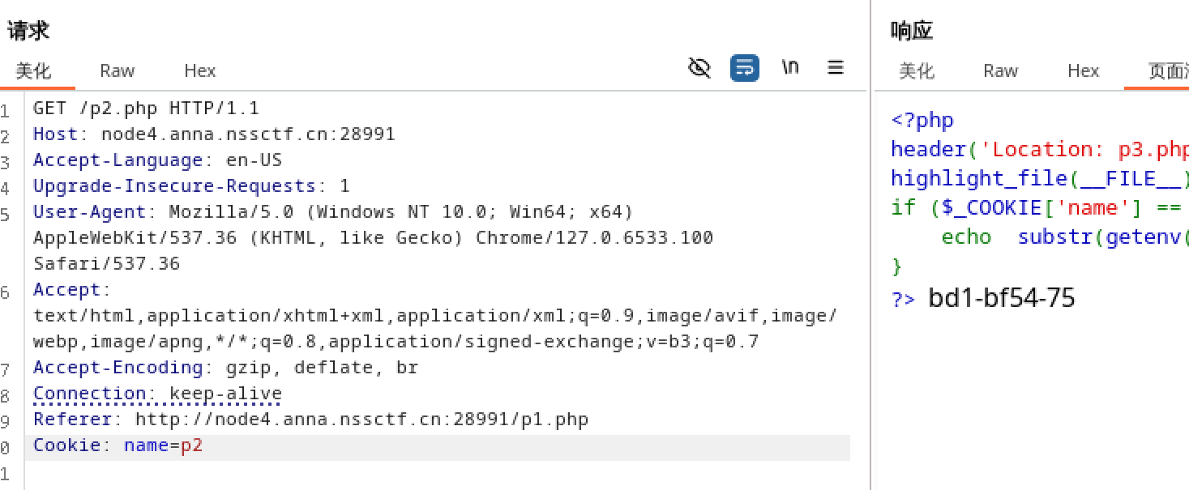
Task: Toggle search highlighting via the eye-slash icon
Action: [x=699, y=68]
